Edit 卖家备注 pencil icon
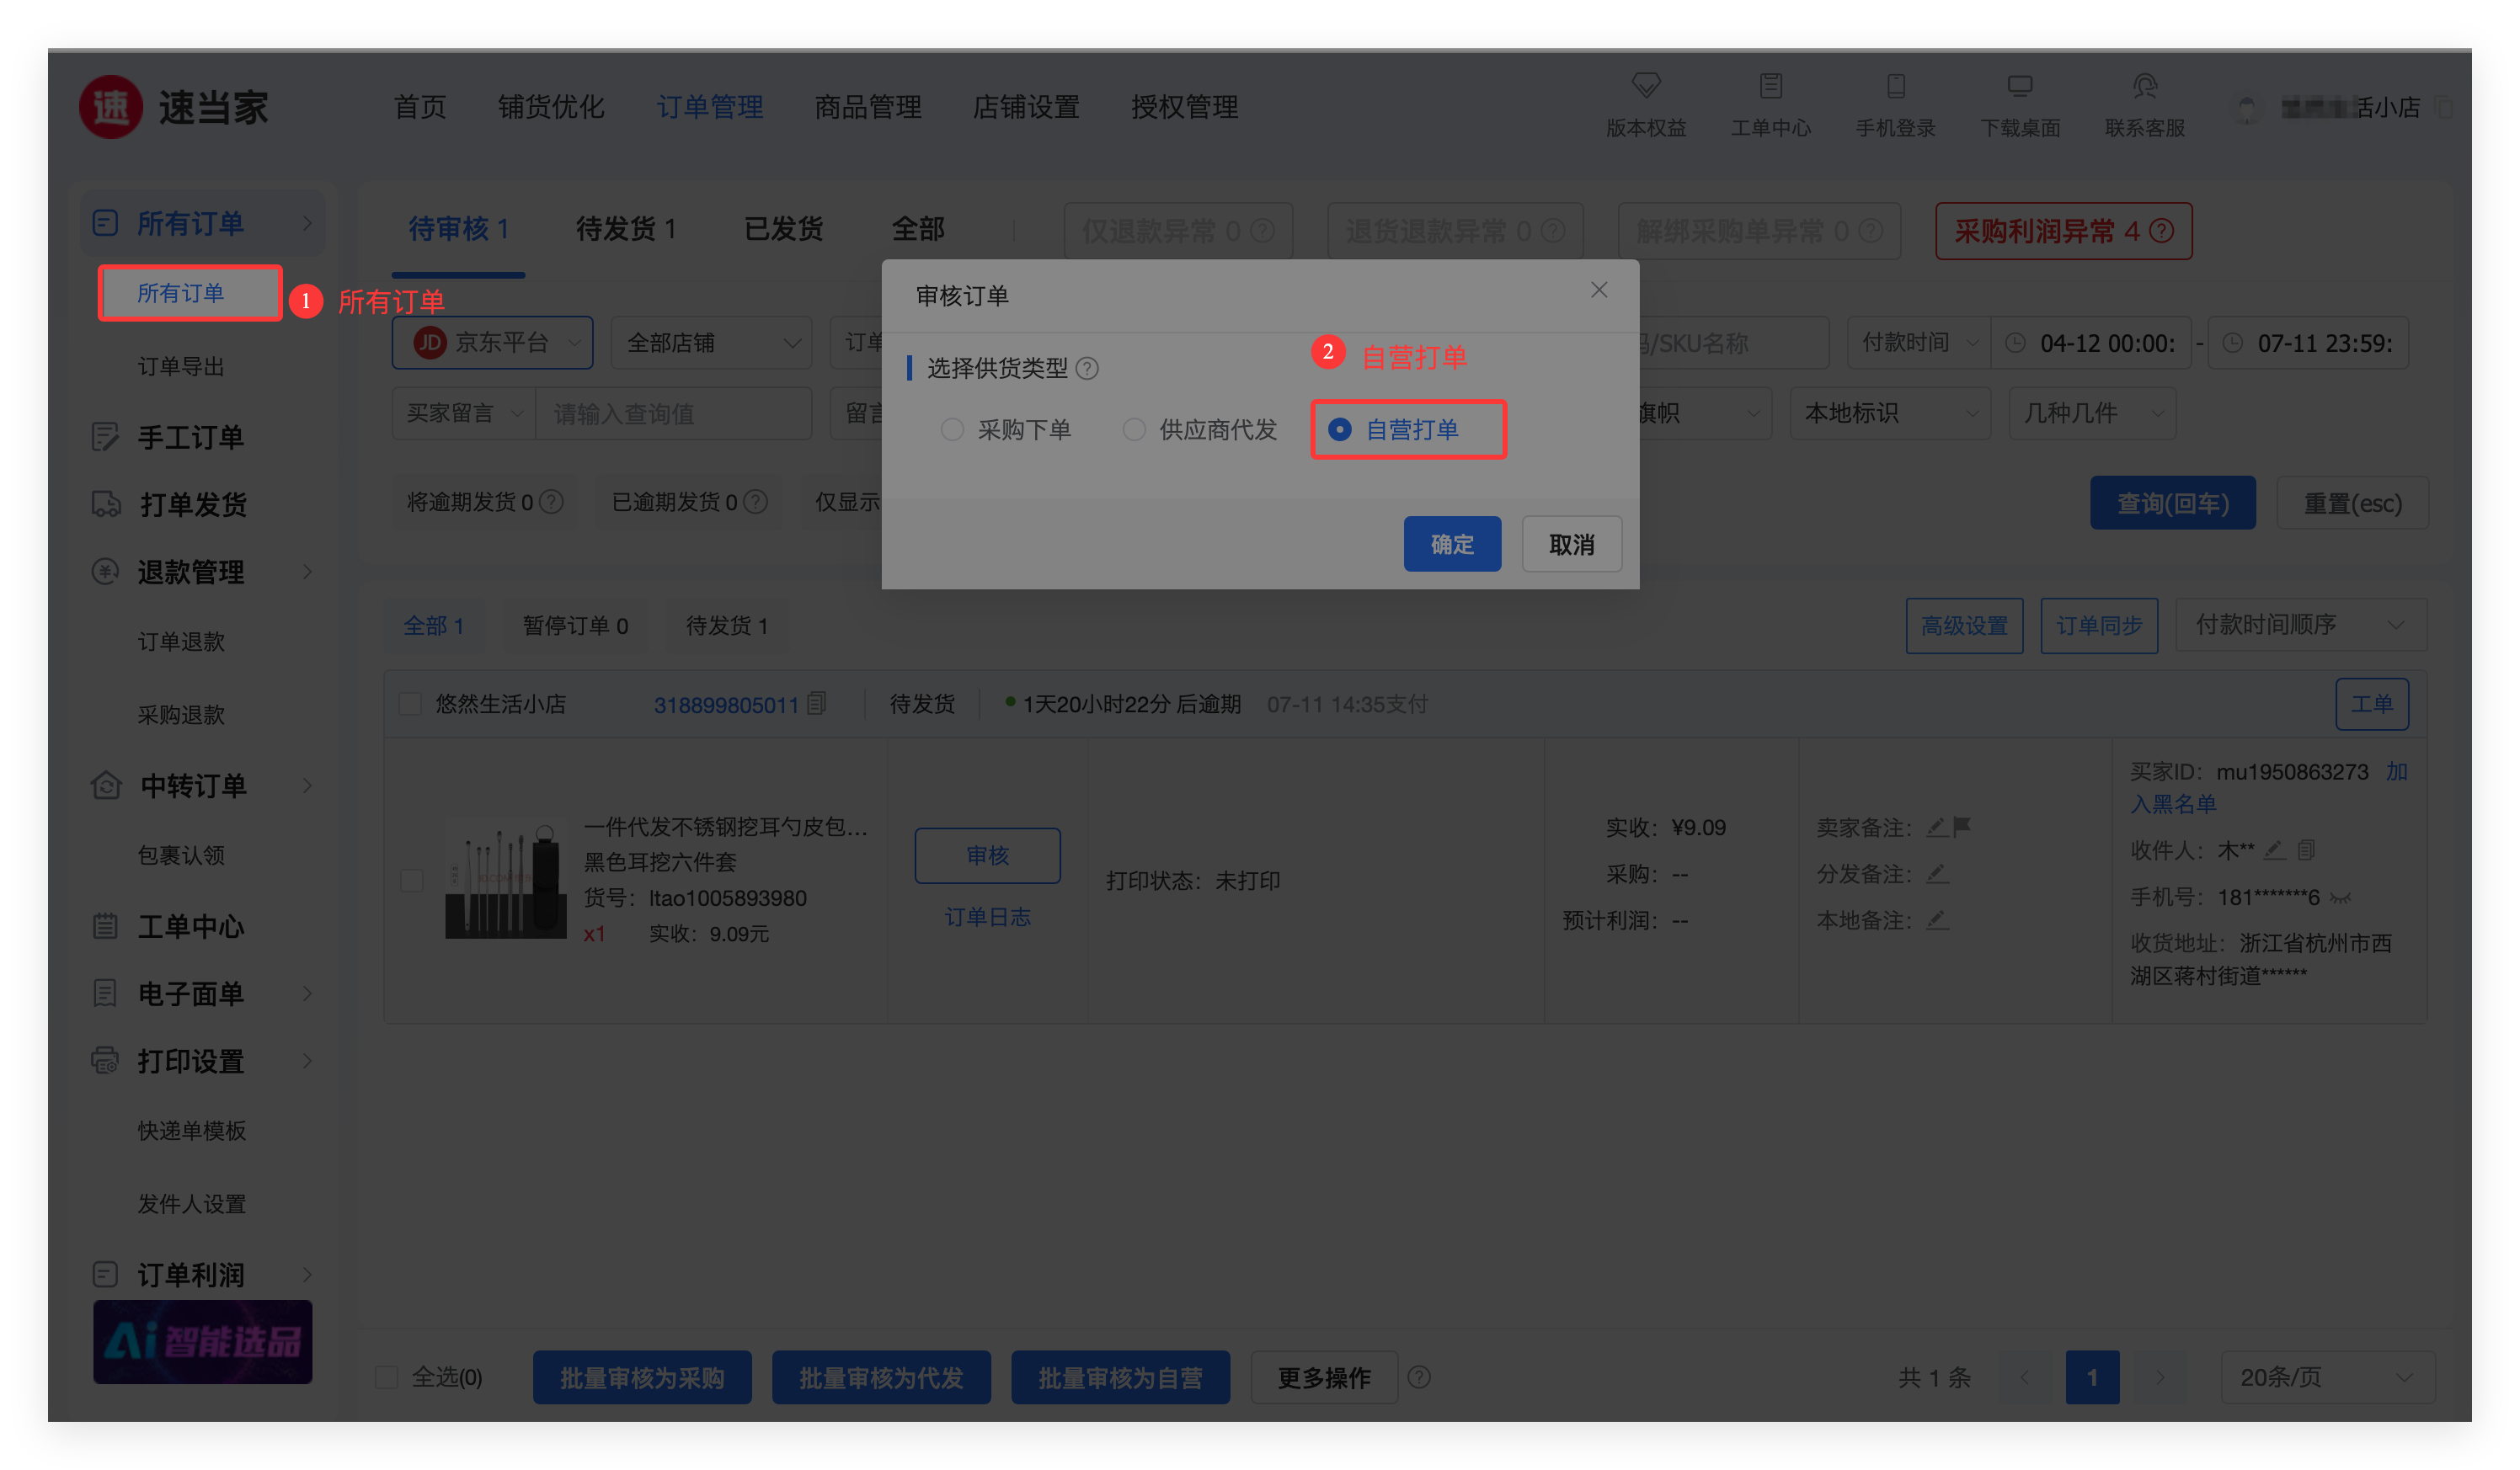 coord(1937,827)
